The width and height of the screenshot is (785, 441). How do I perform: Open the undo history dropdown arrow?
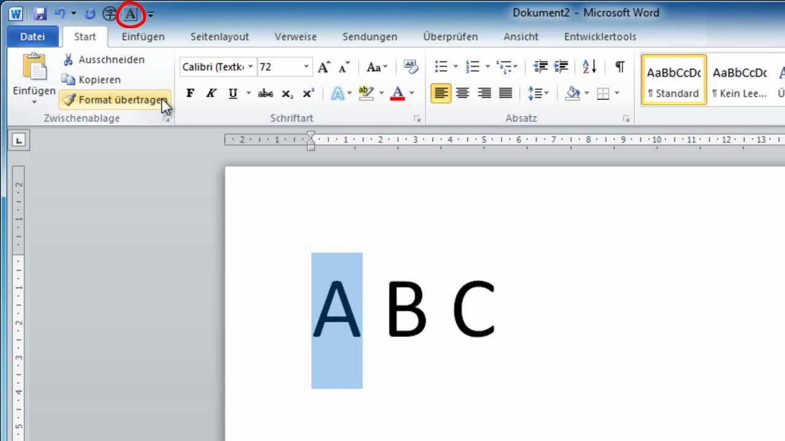(x=74, y=13)
